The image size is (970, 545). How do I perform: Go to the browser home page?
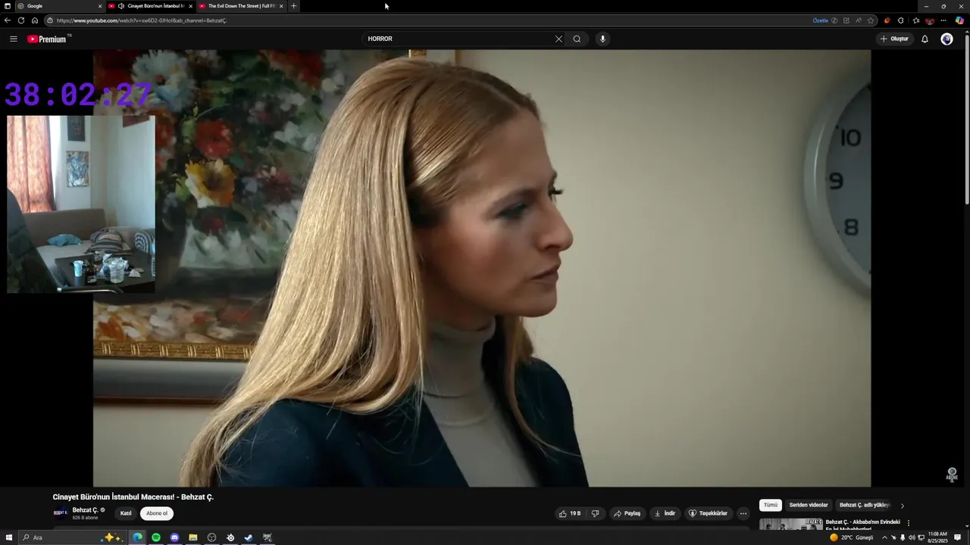[x=35, y=20]
